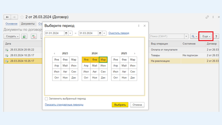Viewport: 222px width, 125px height.
Task: Open calendar picker for end date
Action: point(100,33)
